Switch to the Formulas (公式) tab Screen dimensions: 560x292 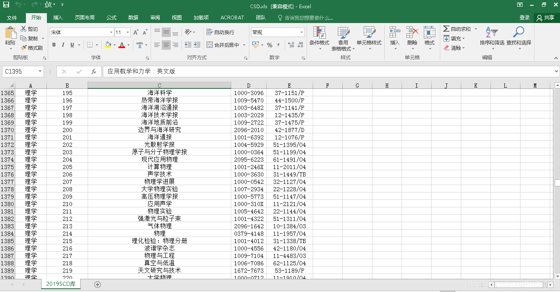click(112, 18)
